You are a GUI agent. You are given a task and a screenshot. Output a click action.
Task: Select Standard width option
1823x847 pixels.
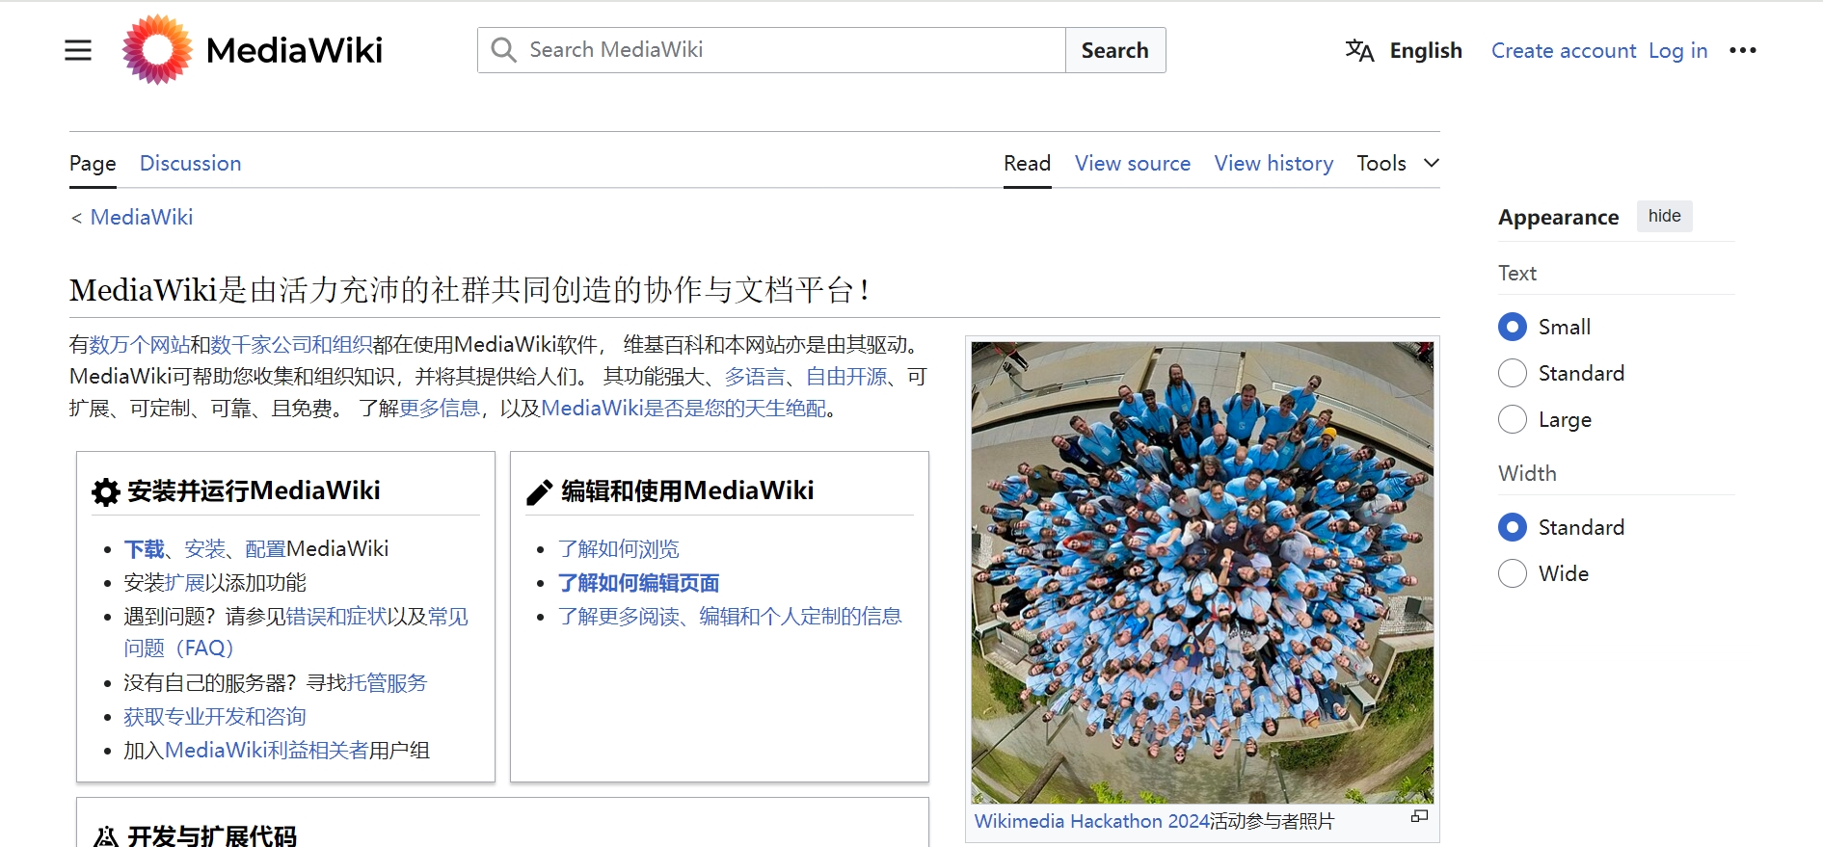point(1513,527)
